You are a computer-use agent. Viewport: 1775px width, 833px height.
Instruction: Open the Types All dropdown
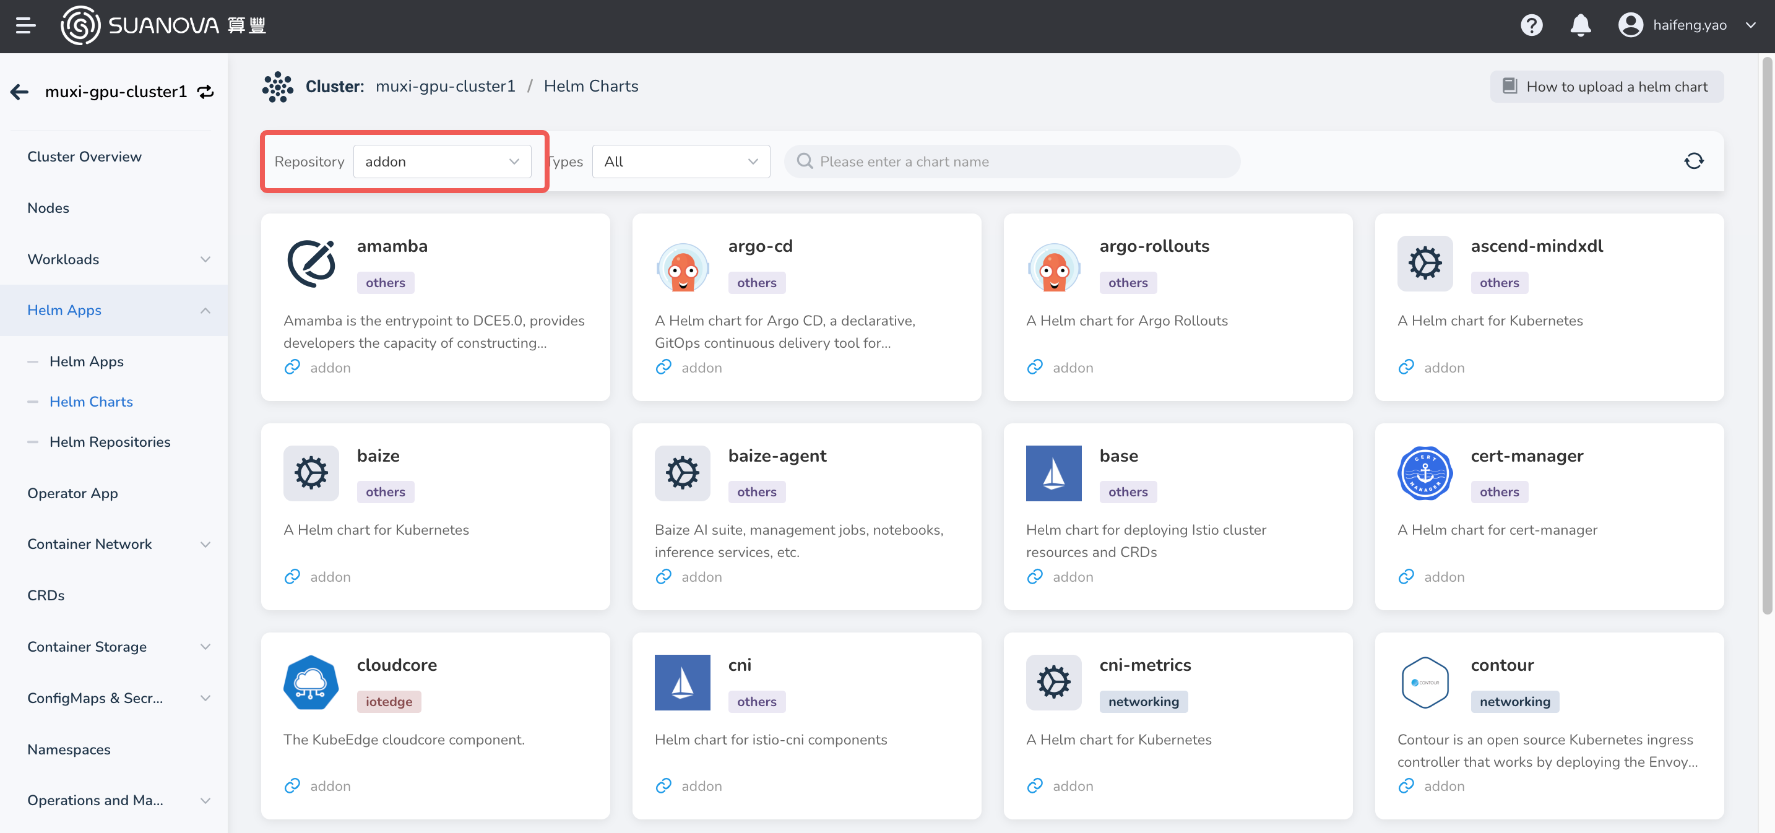681,162
